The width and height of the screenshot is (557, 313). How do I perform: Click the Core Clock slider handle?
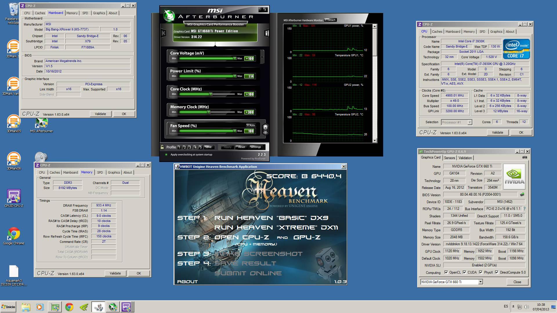point(211,94)
